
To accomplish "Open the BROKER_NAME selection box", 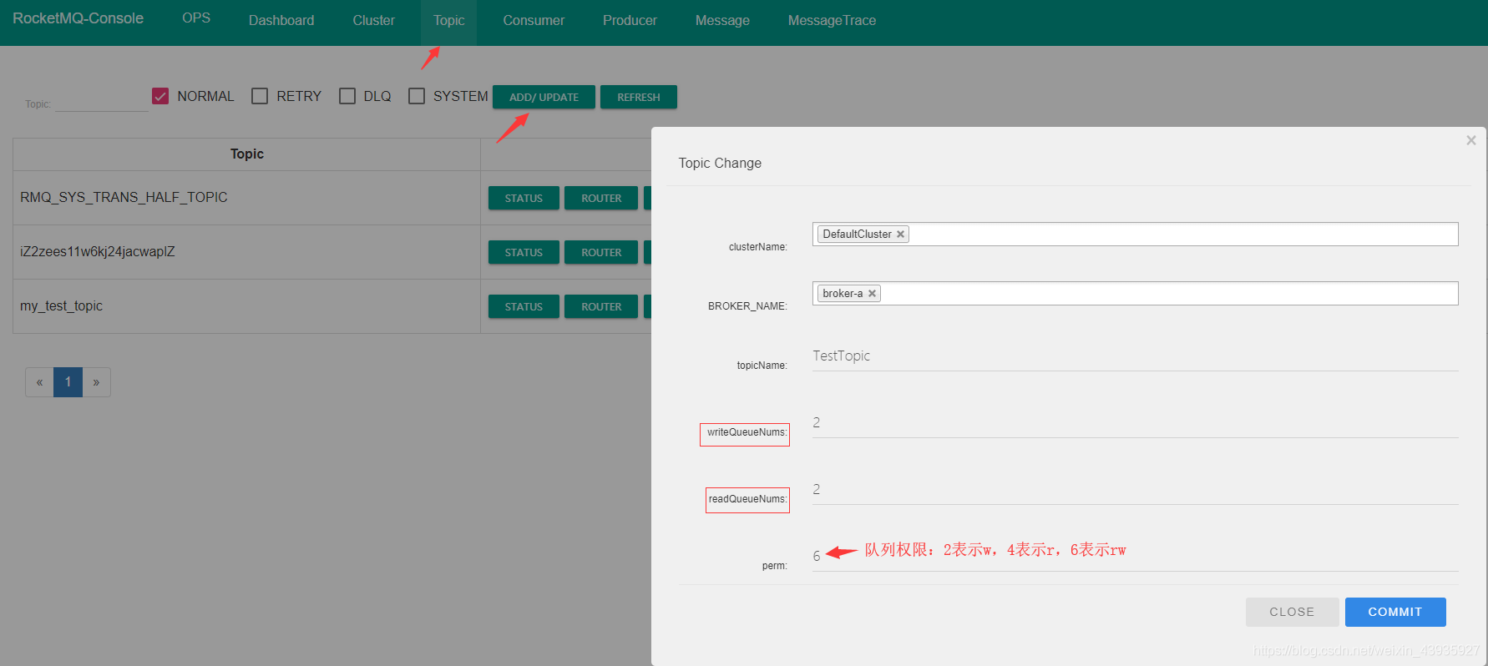I will (x=1169, y=294).
